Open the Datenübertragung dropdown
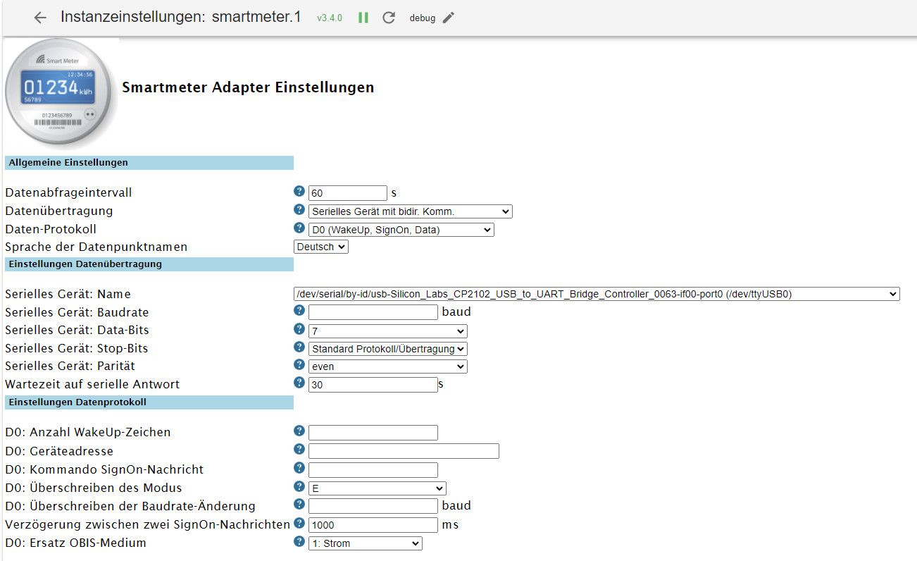Image resolution: width=917 pixels, height=561 pixels. click(x=410, y=211)
